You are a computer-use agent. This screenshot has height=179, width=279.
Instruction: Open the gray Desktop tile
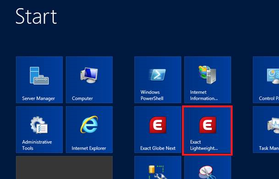(64, 168)
